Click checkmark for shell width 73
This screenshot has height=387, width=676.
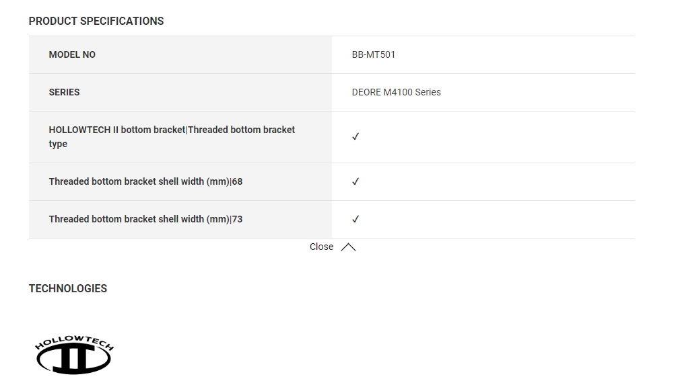(356, 219)
